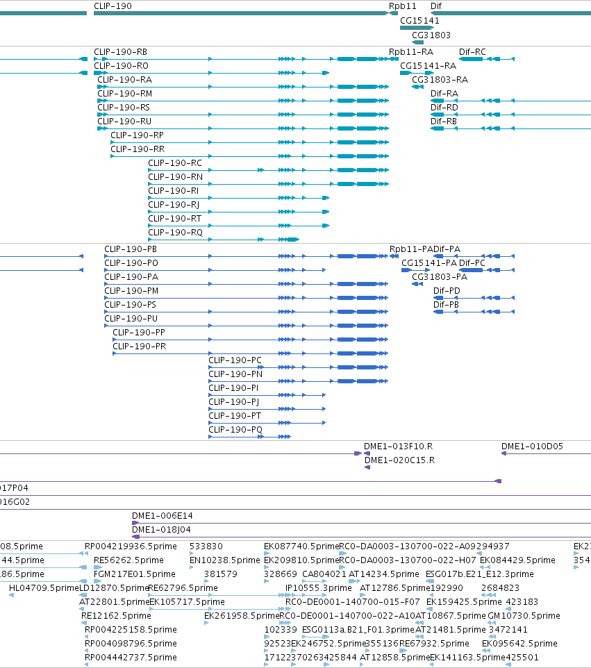Select the CG31803-PA protein label
591x668 pixels.
click(x=440, y=277)
